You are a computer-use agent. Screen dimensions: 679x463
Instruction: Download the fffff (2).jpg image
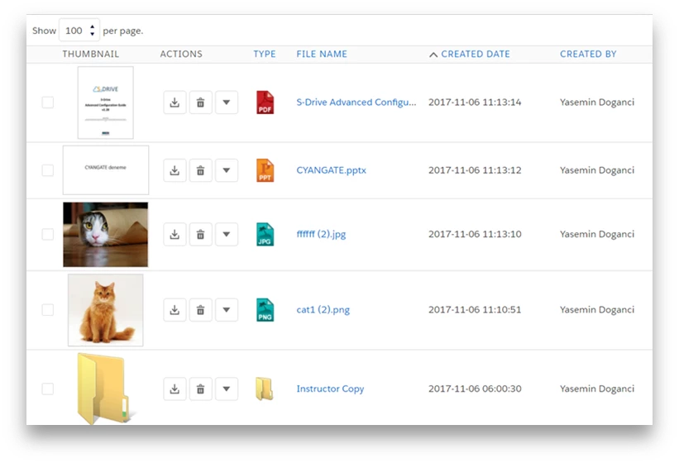tap(175, 234)
